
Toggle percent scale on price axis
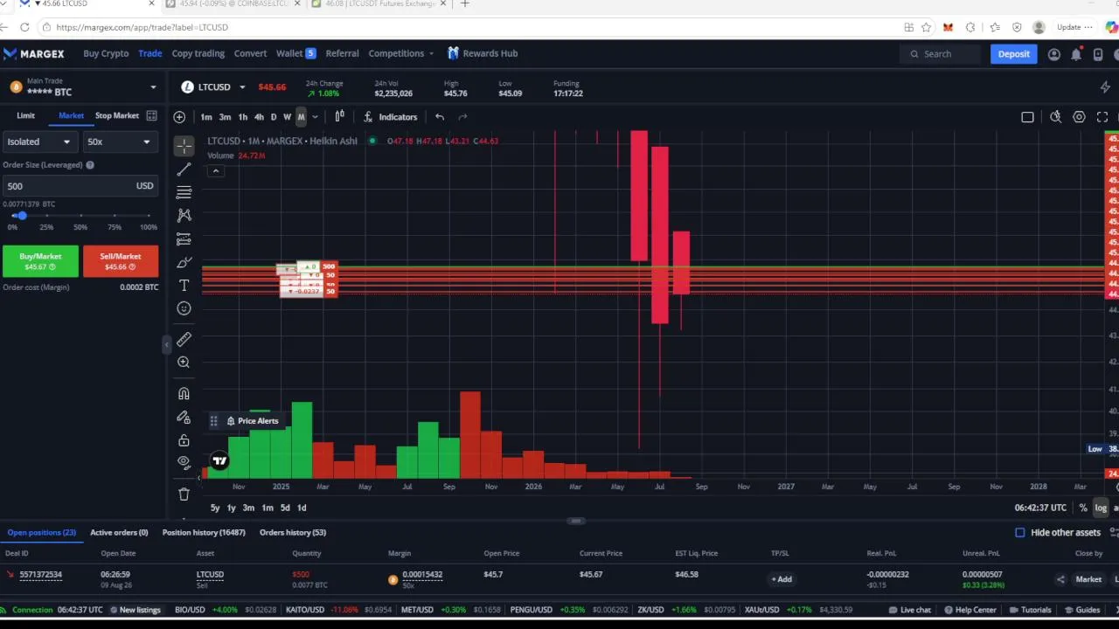(x=1083, y=508)
